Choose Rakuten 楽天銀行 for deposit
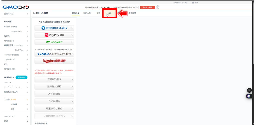256x125 pixels. 54,61
